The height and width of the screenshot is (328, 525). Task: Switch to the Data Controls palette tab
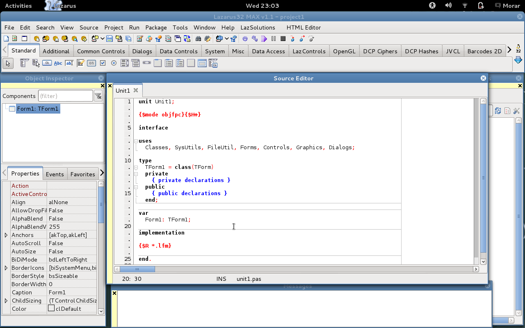point(178,51)
